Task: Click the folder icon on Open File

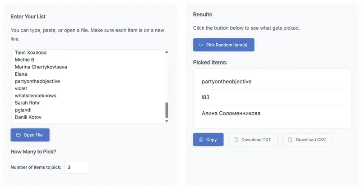Action: tap(19, 135)
